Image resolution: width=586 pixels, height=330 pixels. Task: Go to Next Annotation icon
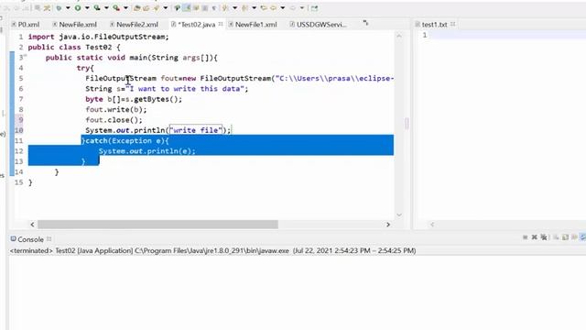(225, 8)
